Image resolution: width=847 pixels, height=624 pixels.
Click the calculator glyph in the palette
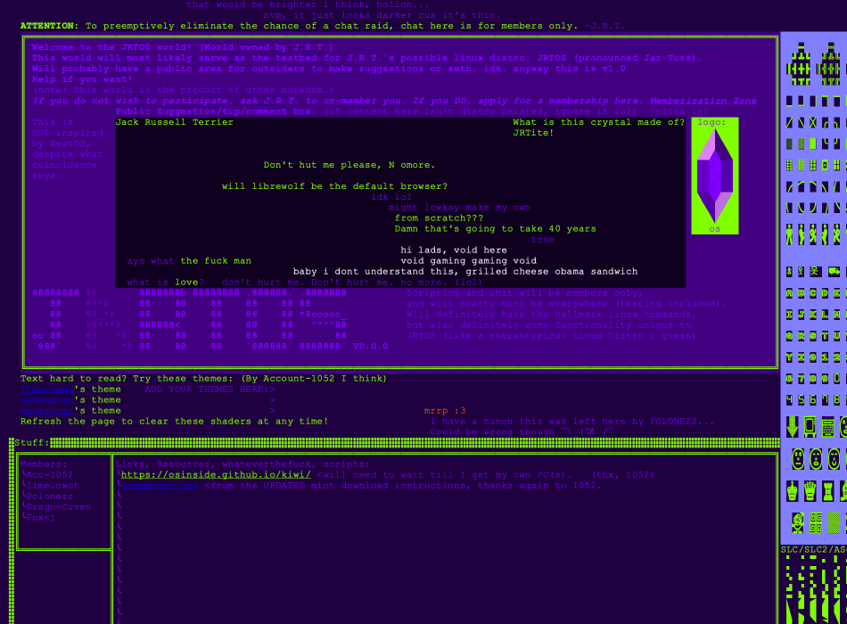click(x=828, y=427)
